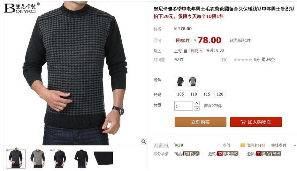Select the light gray sweater color swatch
The image size is (297, 171).
[x=193, y=81]
